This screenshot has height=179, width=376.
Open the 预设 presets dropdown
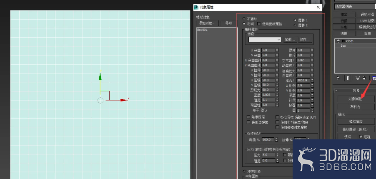tap(265, 40)
